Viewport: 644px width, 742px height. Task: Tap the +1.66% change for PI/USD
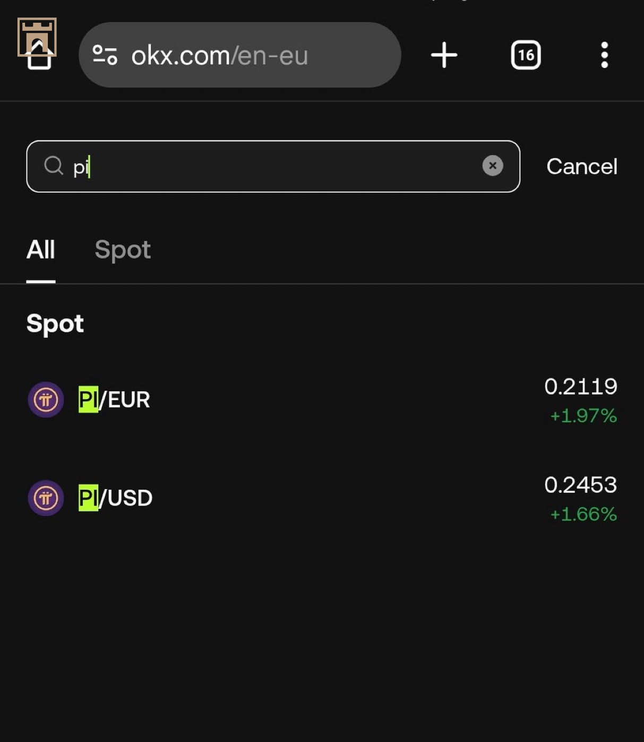(583, 514)
